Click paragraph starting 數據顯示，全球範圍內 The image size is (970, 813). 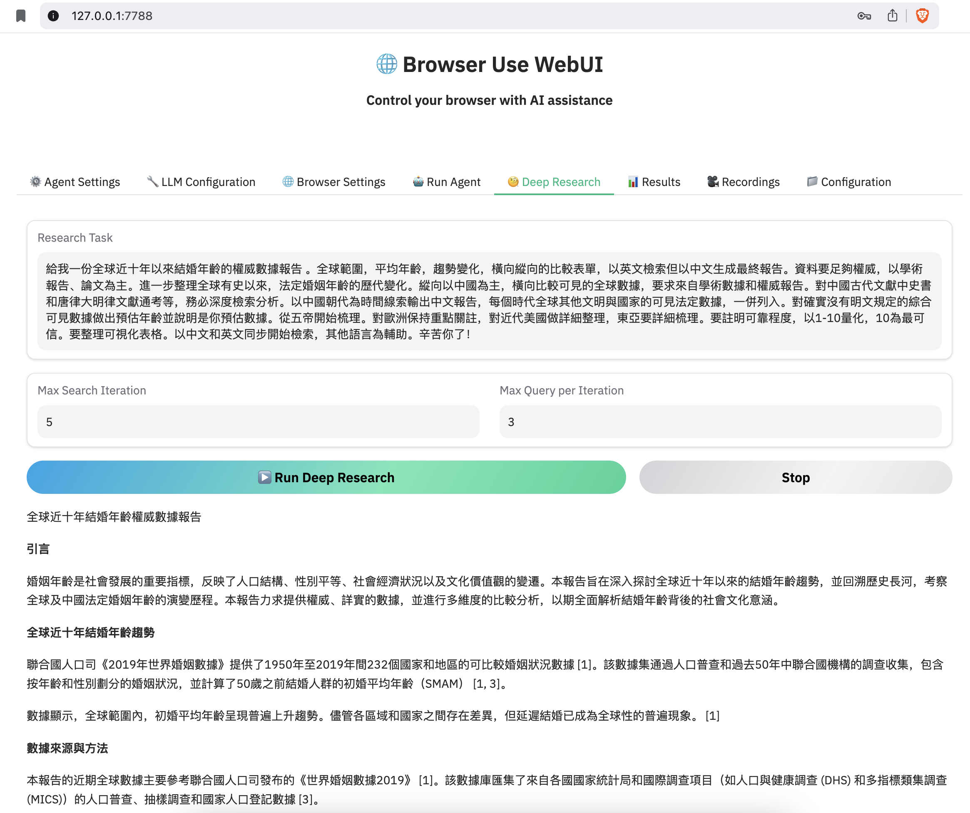tap(373, 716)
